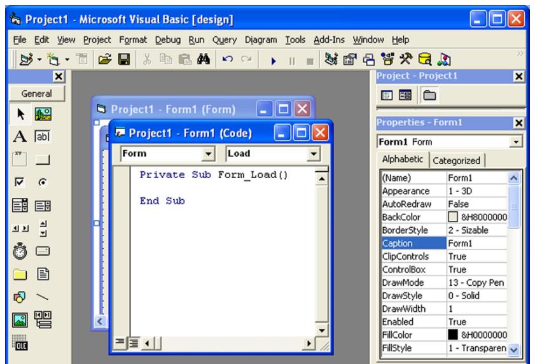This screenshot has height=364, width=535.
Task: Select the OptionButton control tool
Action: 43,183
